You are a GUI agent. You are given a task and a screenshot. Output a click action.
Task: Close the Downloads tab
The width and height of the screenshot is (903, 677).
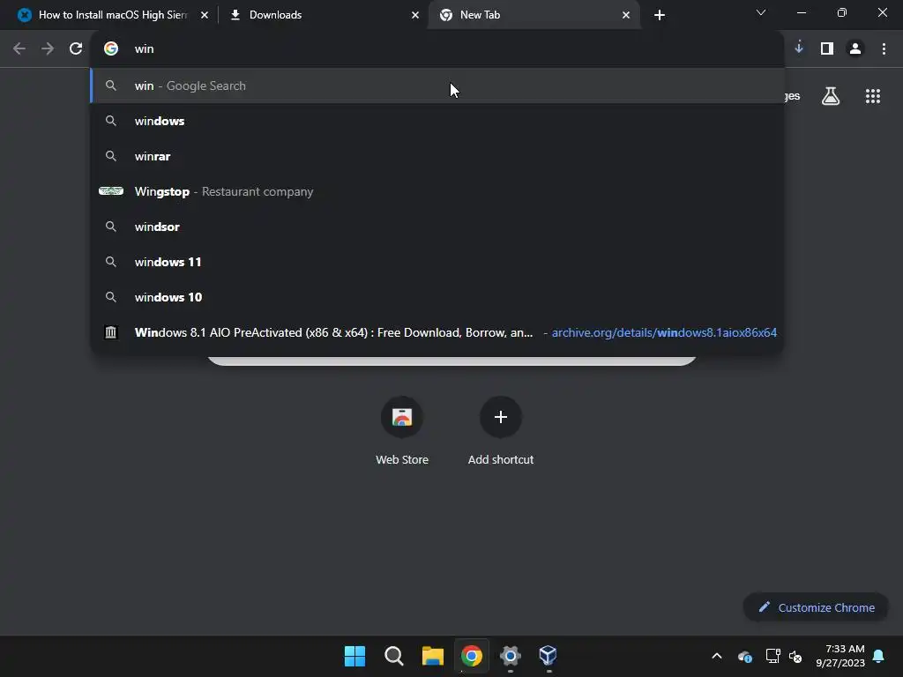[415, 15]
